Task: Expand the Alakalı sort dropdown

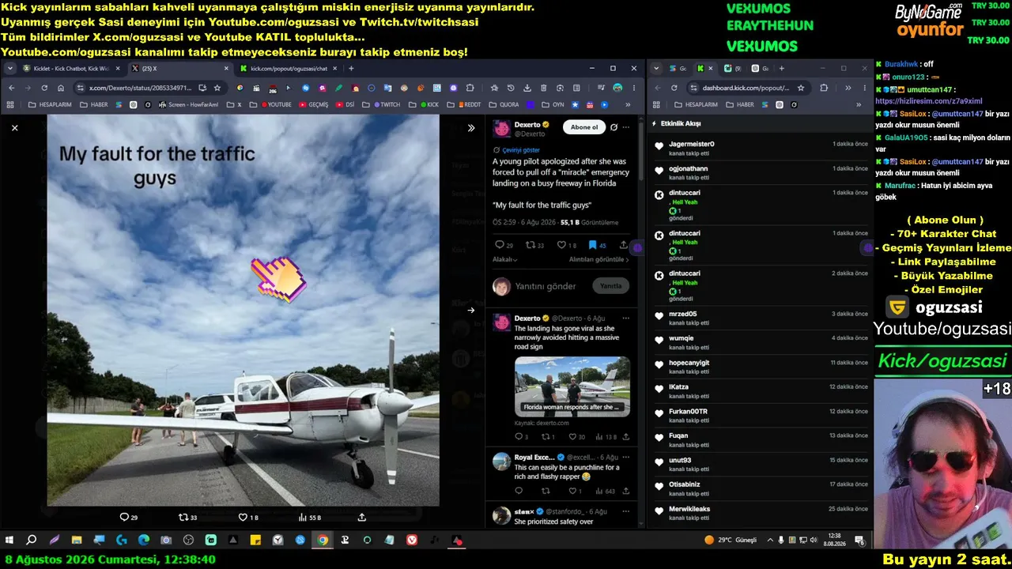Action: (x=505, y=259)
